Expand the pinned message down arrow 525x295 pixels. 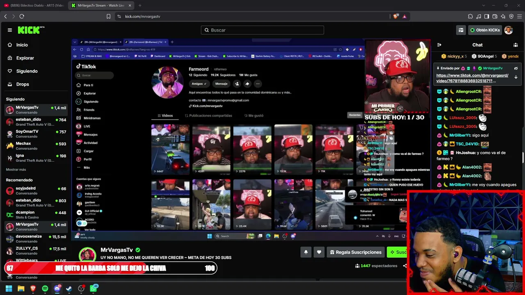[x=516, y=77]
